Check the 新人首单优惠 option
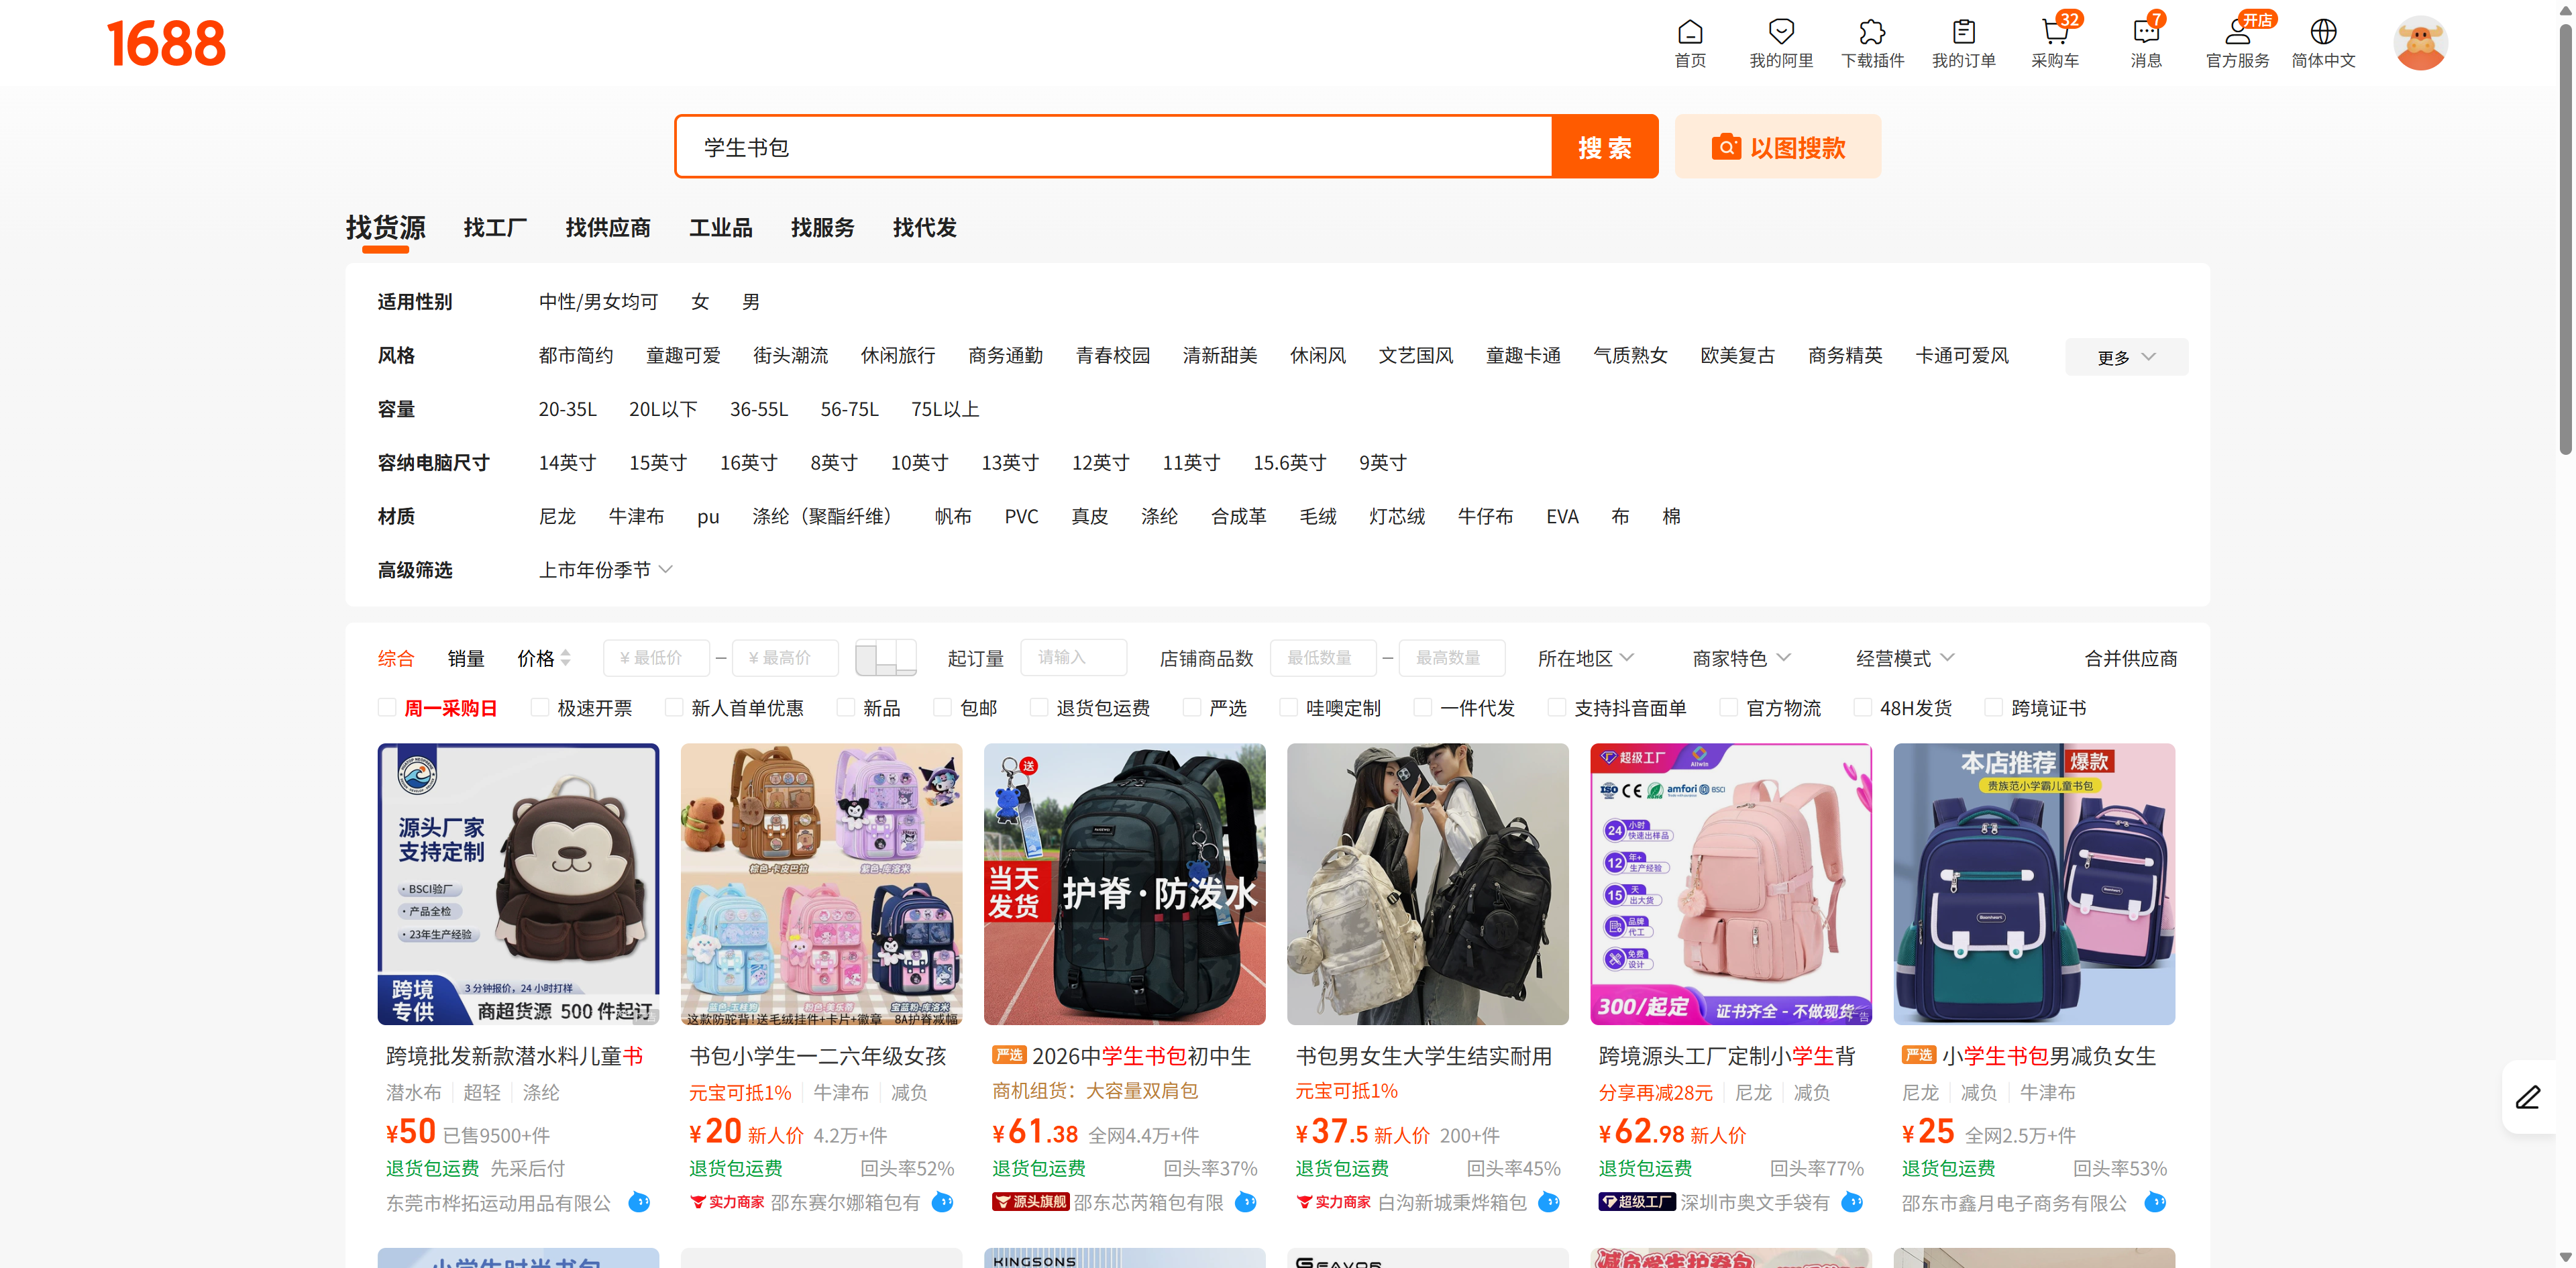 [674, 708]
